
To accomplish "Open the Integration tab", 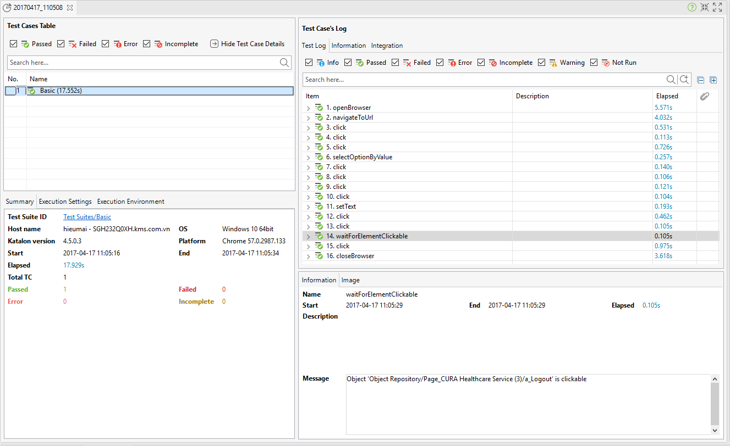I will point(387,46).
